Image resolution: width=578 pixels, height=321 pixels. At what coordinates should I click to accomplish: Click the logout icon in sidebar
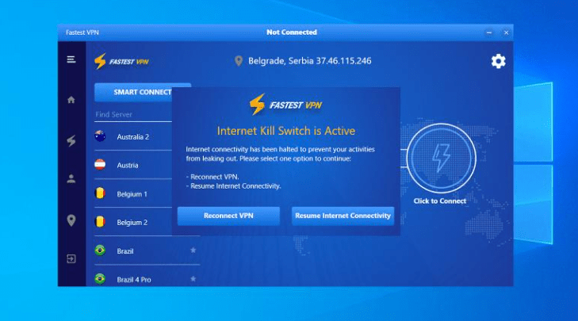(71, 259)
